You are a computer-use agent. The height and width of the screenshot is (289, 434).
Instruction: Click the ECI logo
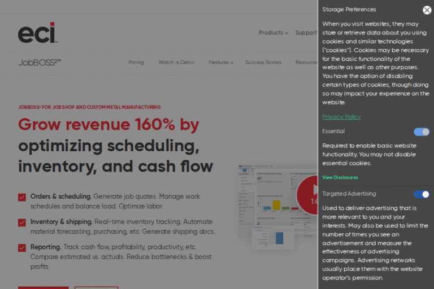[x=37, y=33]
